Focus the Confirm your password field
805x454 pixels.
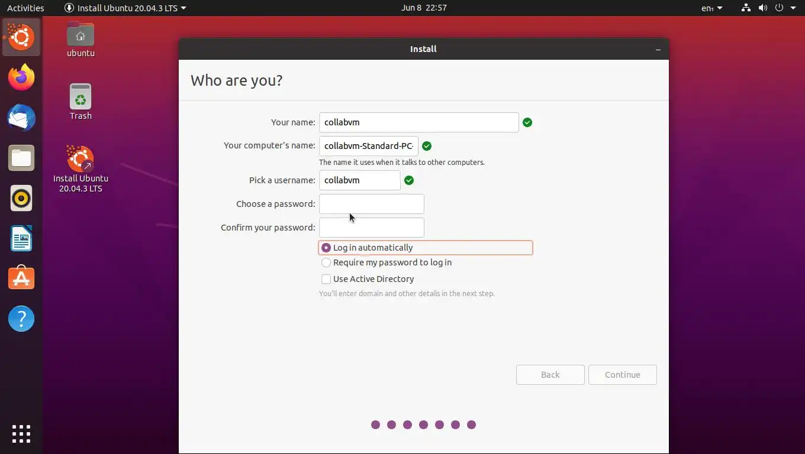tap(372, 228)
